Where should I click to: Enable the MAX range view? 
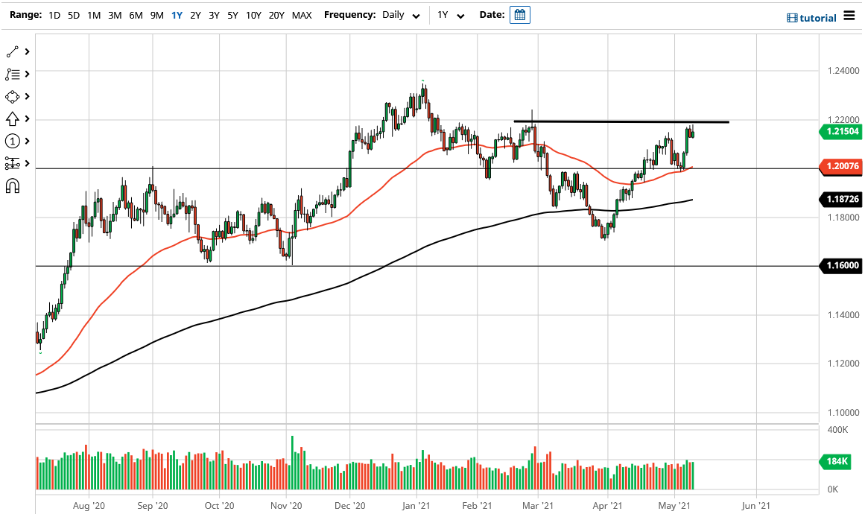pos(302,15)
